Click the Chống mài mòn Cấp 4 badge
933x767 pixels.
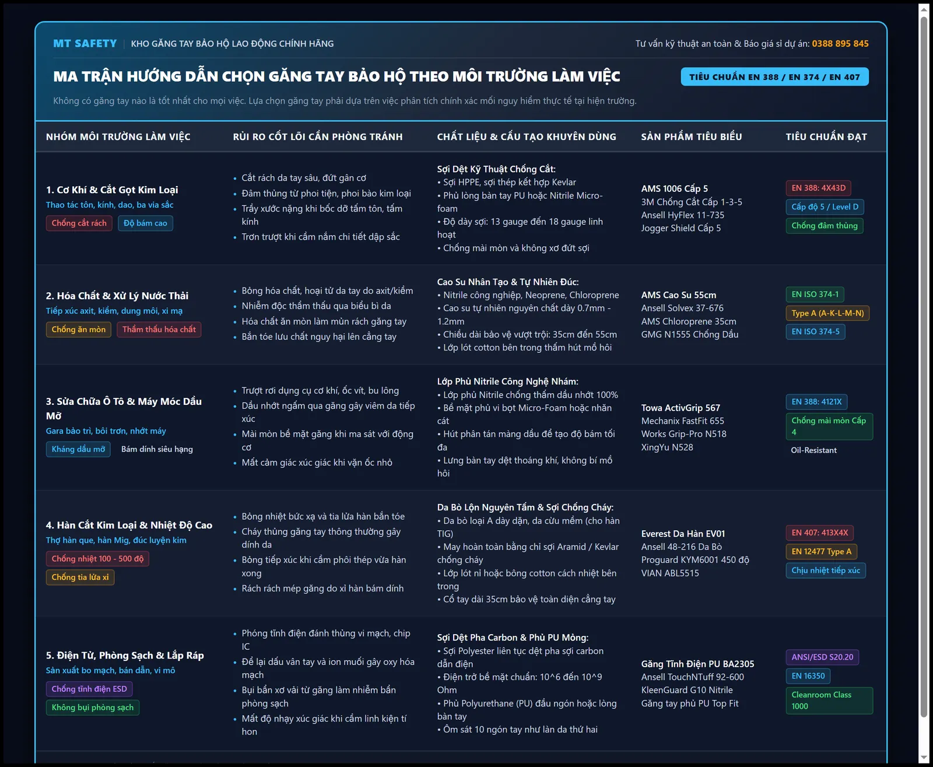[829, 426]
